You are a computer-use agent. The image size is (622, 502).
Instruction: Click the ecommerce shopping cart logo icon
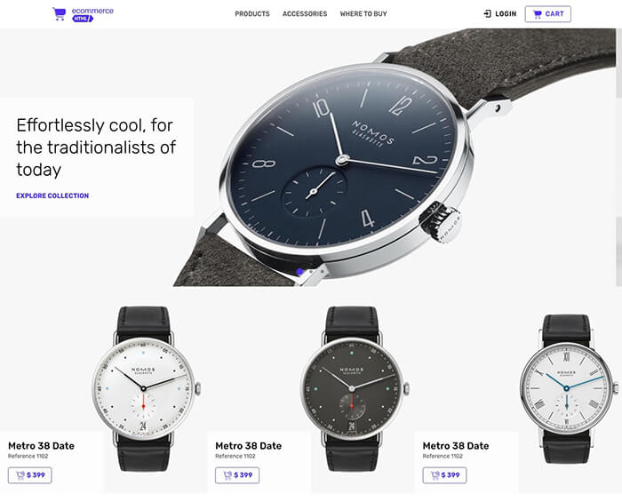60,14
